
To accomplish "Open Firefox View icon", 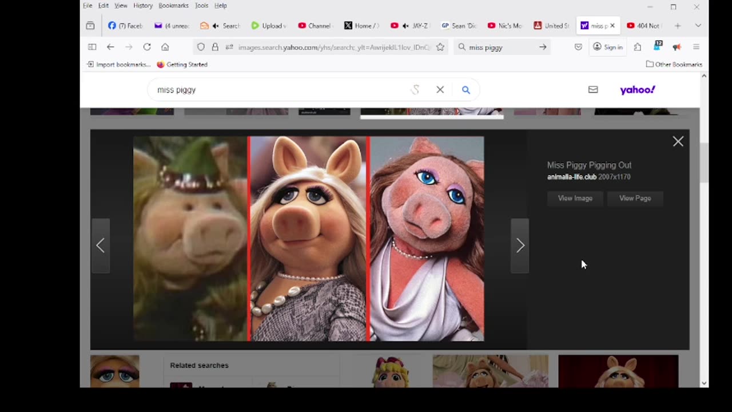I will 90,26.
